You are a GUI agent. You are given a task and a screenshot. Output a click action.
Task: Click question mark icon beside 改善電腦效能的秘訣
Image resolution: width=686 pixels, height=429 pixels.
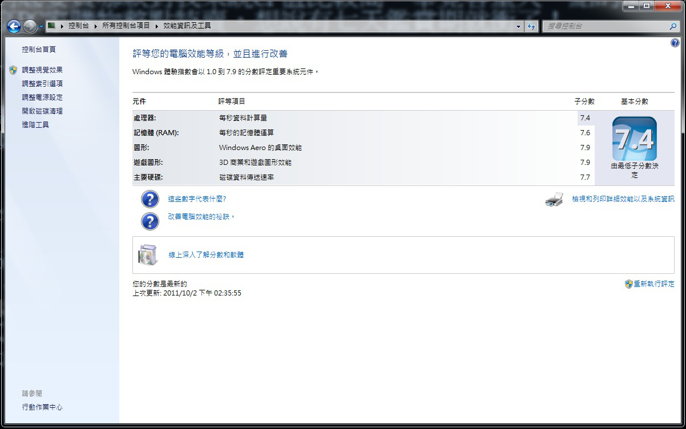[x=150, y=221]
